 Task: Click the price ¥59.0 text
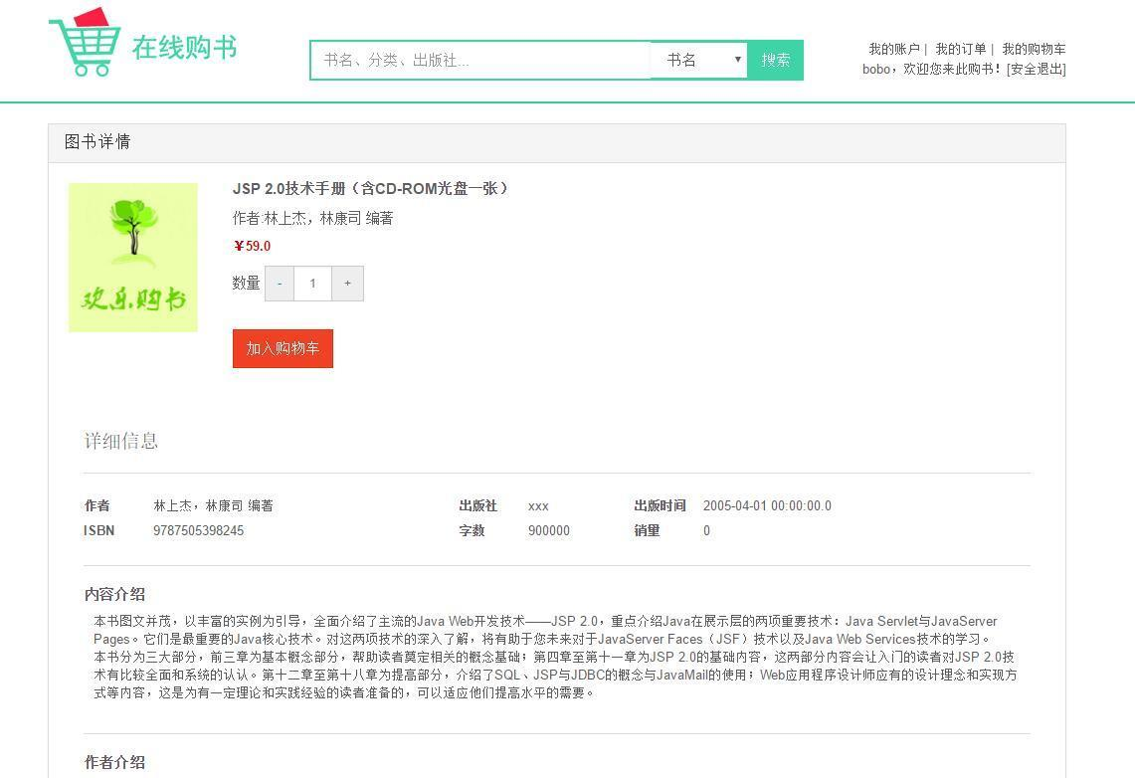tap(252, 247)
